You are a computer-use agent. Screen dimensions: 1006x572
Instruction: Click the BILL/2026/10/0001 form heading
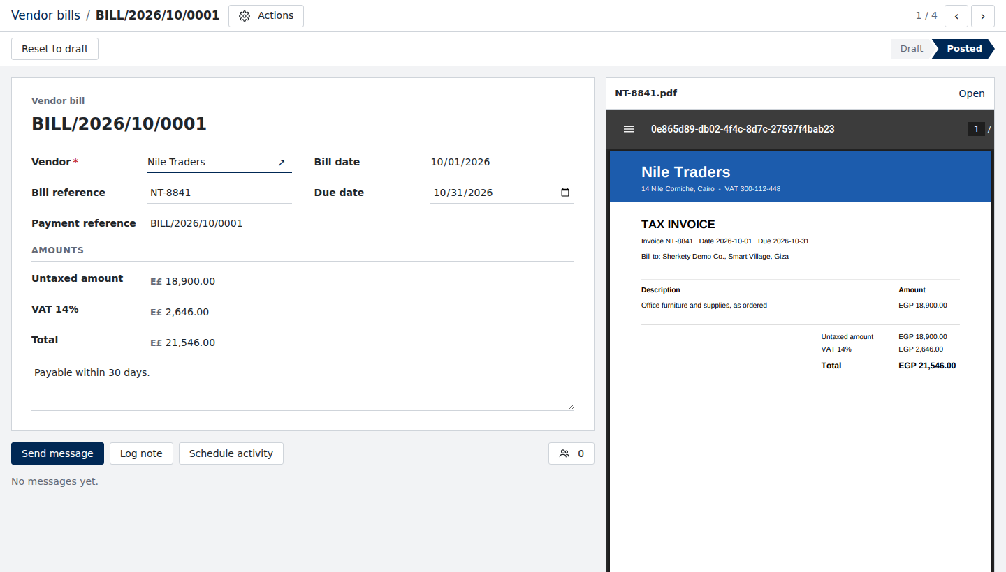pos(119,124)
